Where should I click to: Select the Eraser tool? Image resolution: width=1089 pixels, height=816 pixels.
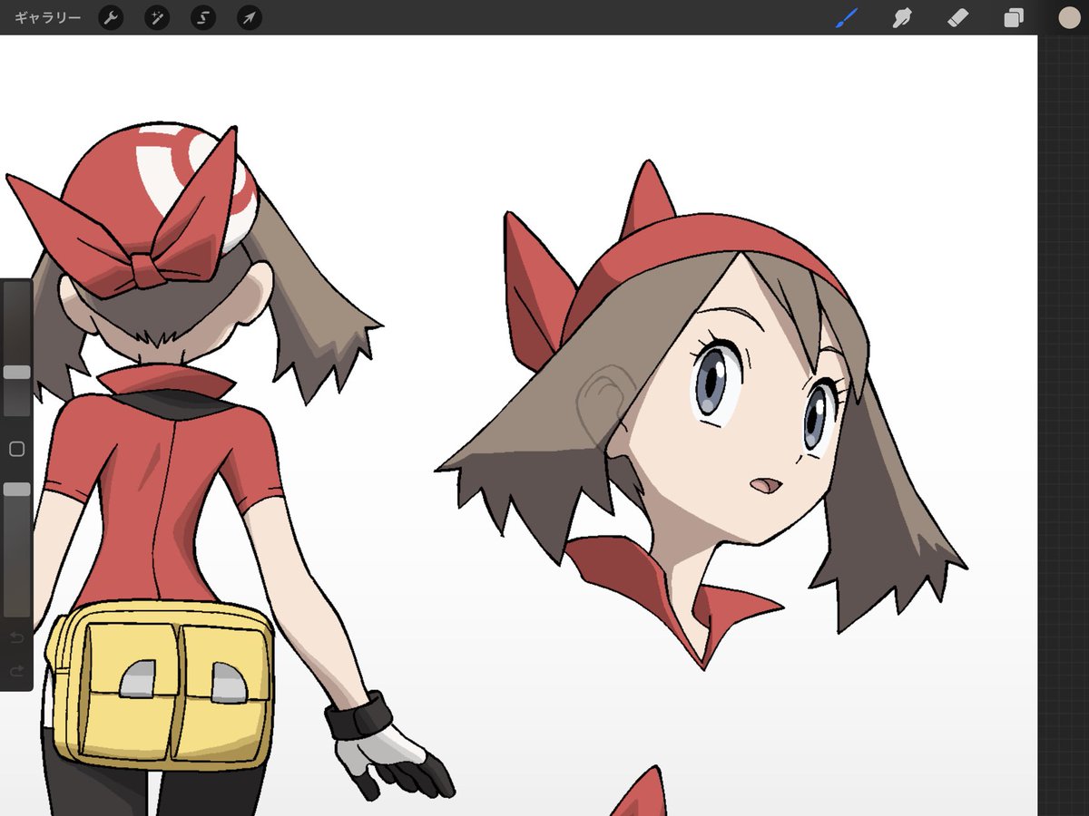point(958,17)
